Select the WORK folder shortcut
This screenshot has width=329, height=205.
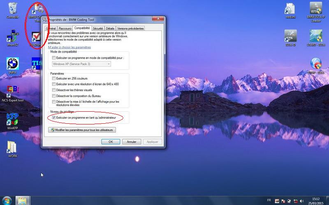point(12,149)
